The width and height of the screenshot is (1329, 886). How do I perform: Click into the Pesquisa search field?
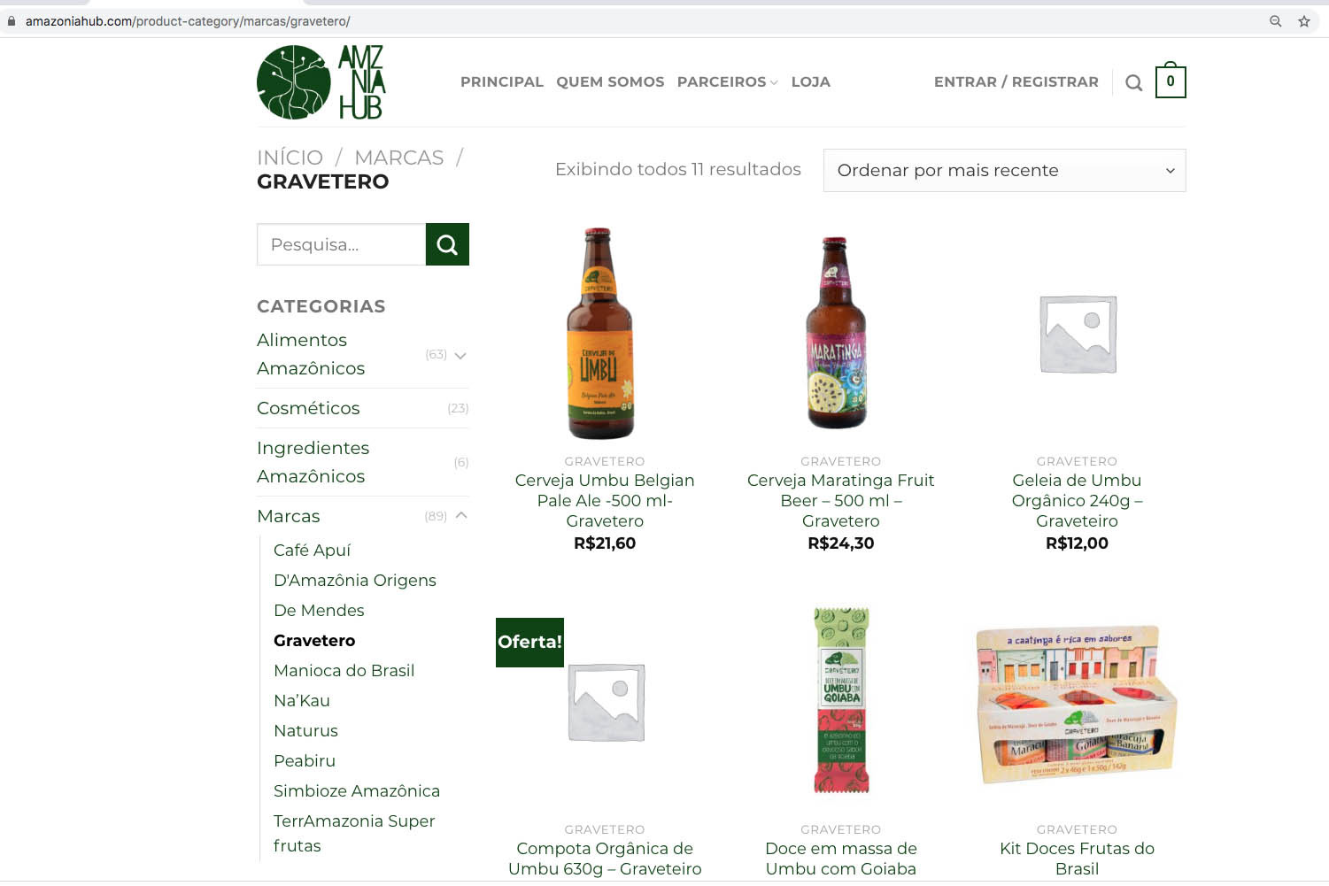(341, 244)
